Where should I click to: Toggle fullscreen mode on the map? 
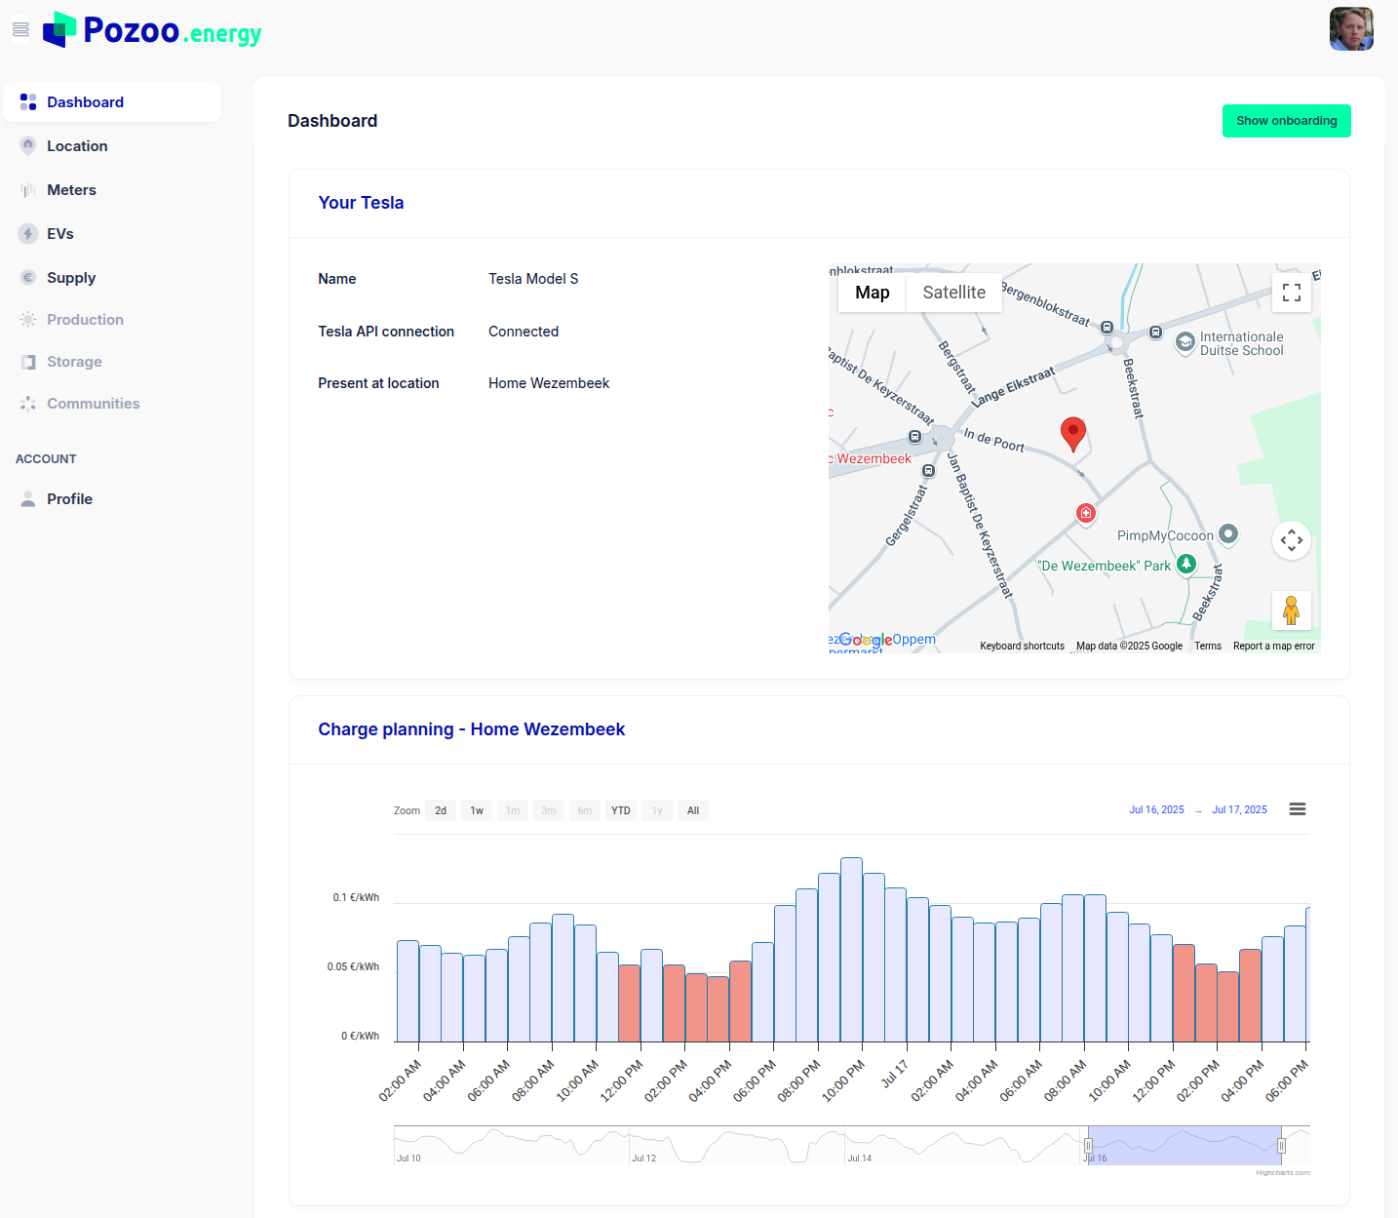click(1292, 292)
